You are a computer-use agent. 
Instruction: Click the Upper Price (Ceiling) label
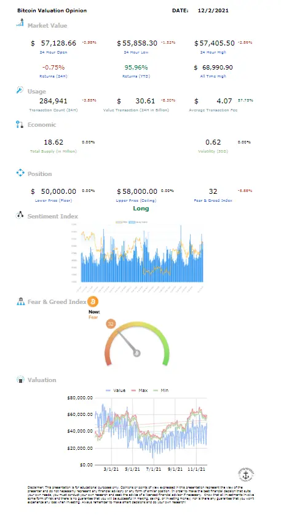click(x=136, y=201)
